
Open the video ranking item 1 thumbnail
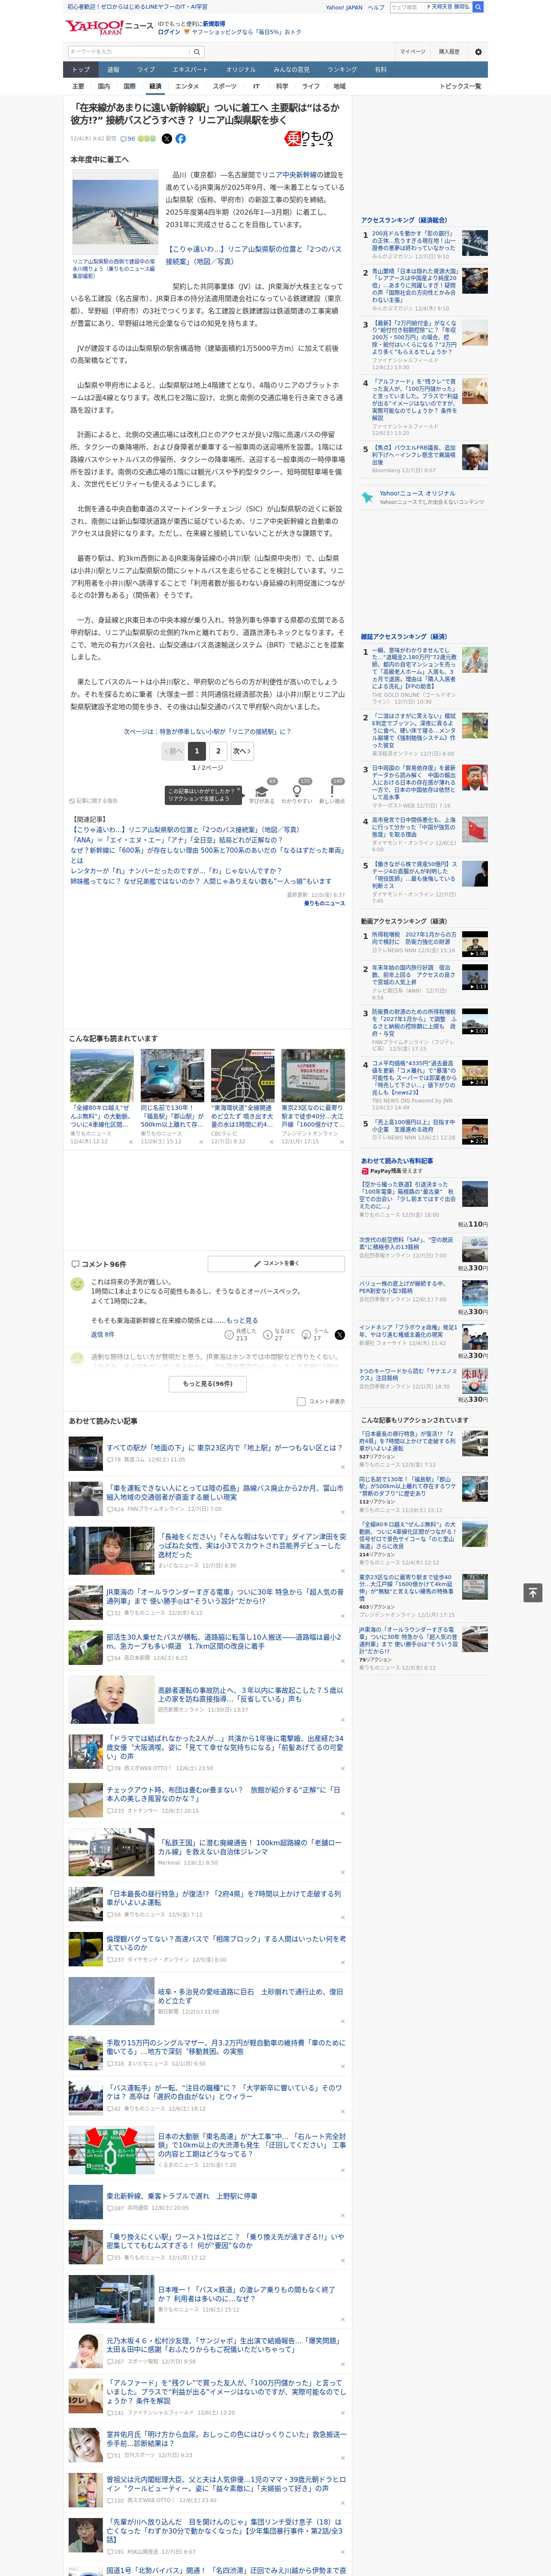click(475, 944)
